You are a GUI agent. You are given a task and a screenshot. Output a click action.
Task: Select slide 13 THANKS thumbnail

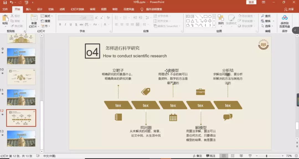pyautogui.click(x=21, y=138)
